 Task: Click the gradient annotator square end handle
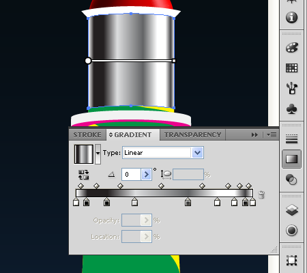coord(174,61)
